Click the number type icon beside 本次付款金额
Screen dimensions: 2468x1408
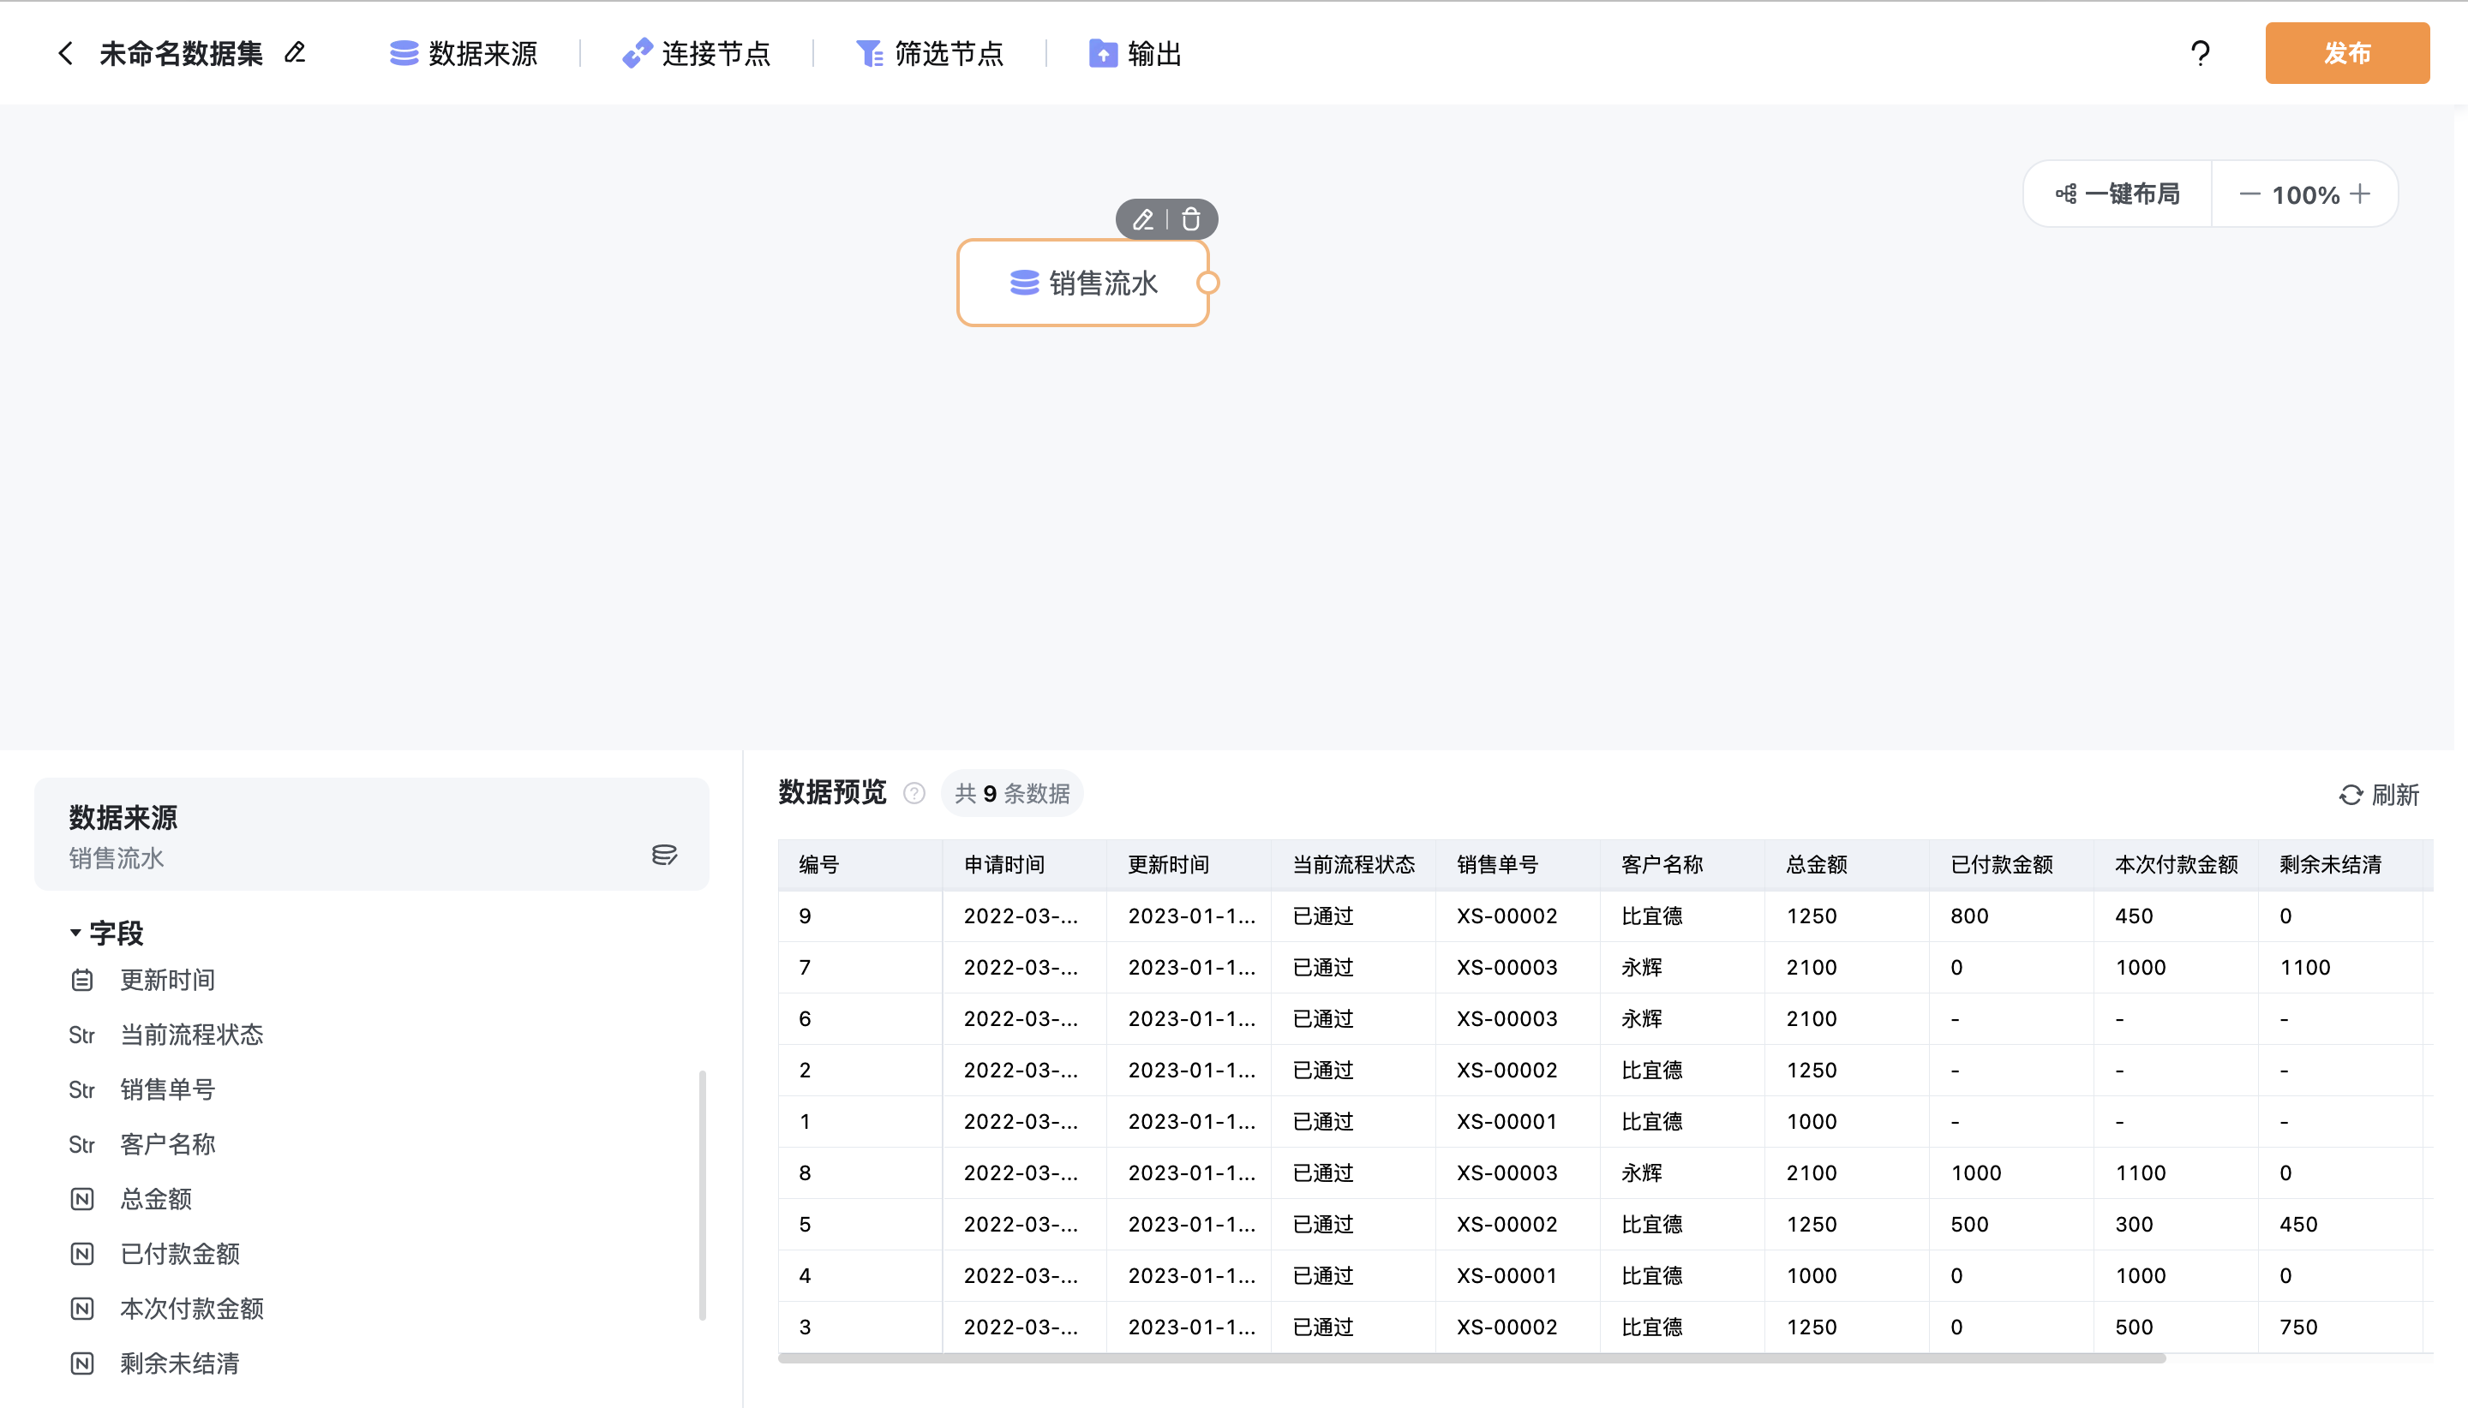pos(82,1310)
